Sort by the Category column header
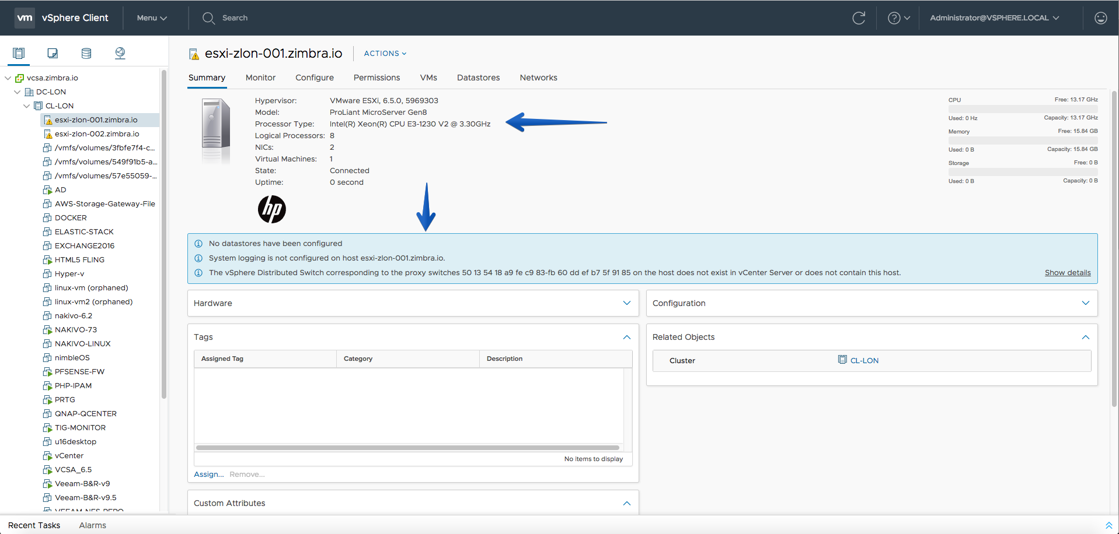Image resolution: width=1119 pixels, height=534 pixels. point(408,359)
